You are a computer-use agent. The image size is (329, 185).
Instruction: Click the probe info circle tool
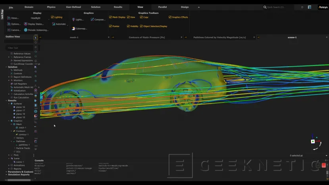click(36, 61)
